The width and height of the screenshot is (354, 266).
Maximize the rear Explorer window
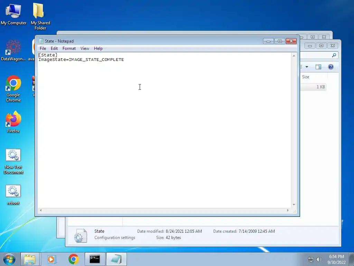point(313,37)
